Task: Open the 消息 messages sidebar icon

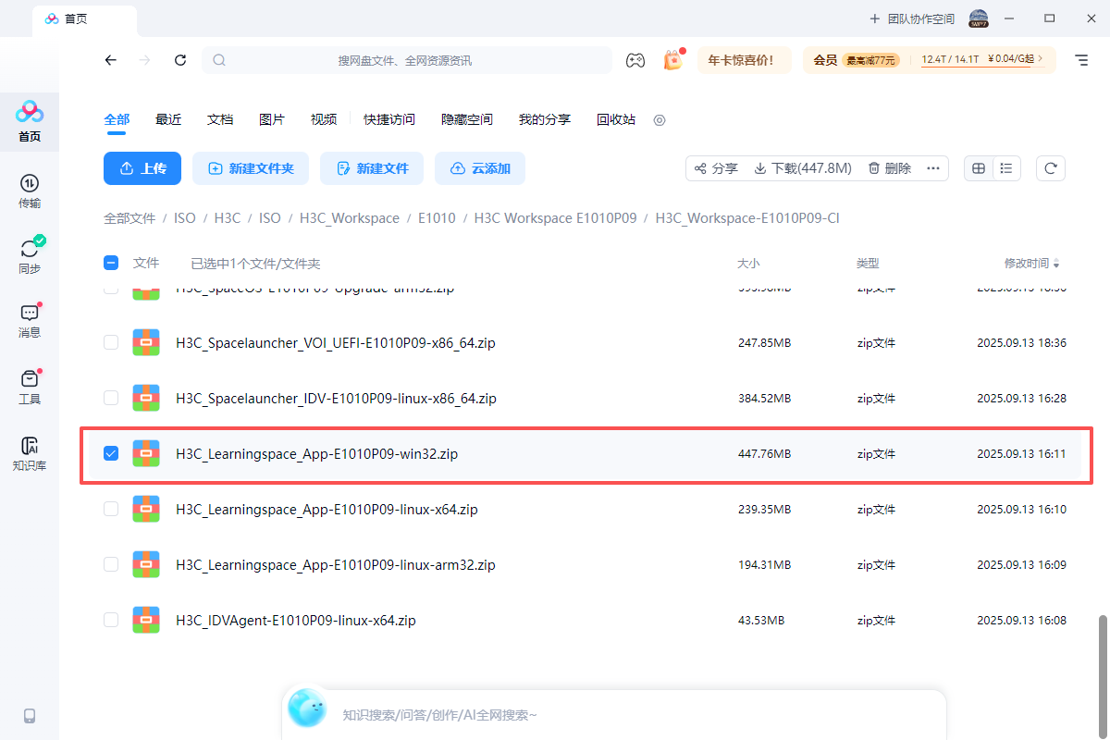Action: 30,321
